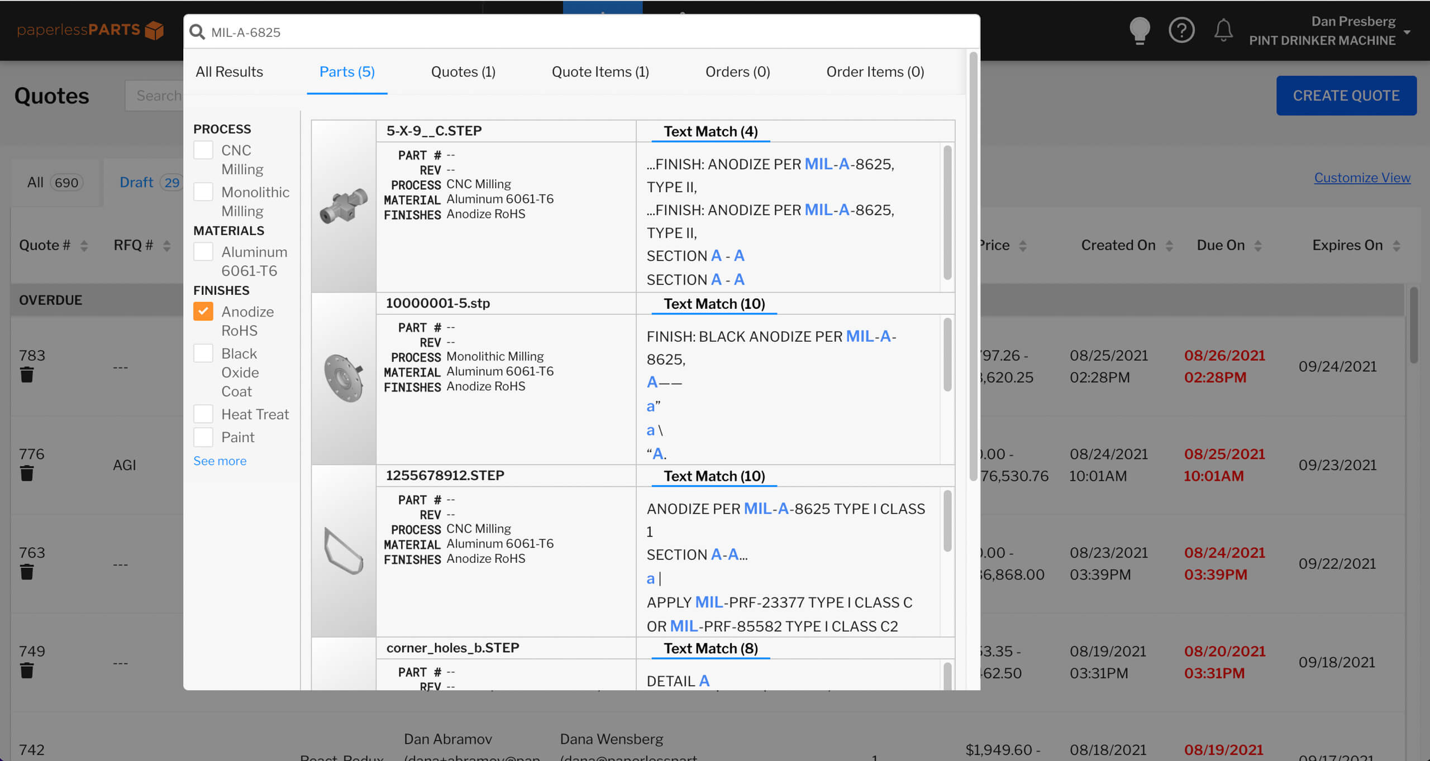The width and height of the screenshot is (1430, 761).
Task: Open quote number 783
Action: [32, 356]
